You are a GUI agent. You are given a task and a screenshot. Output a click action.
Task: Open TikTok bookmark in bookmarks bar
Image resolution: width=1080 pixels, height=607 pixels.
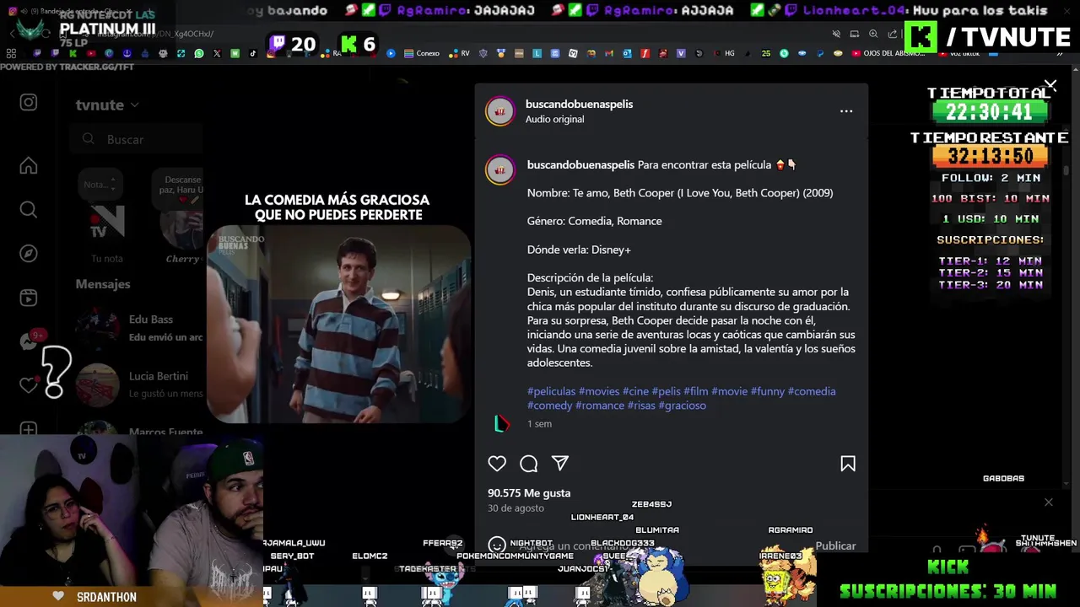coord(253,53)
